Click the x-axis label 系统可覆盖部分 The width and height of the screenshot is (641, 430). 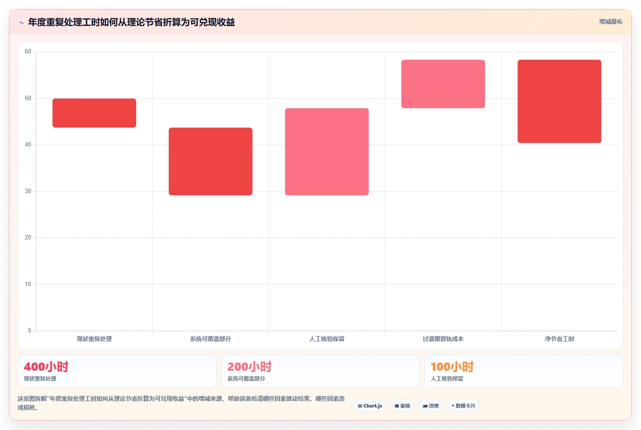210,339
